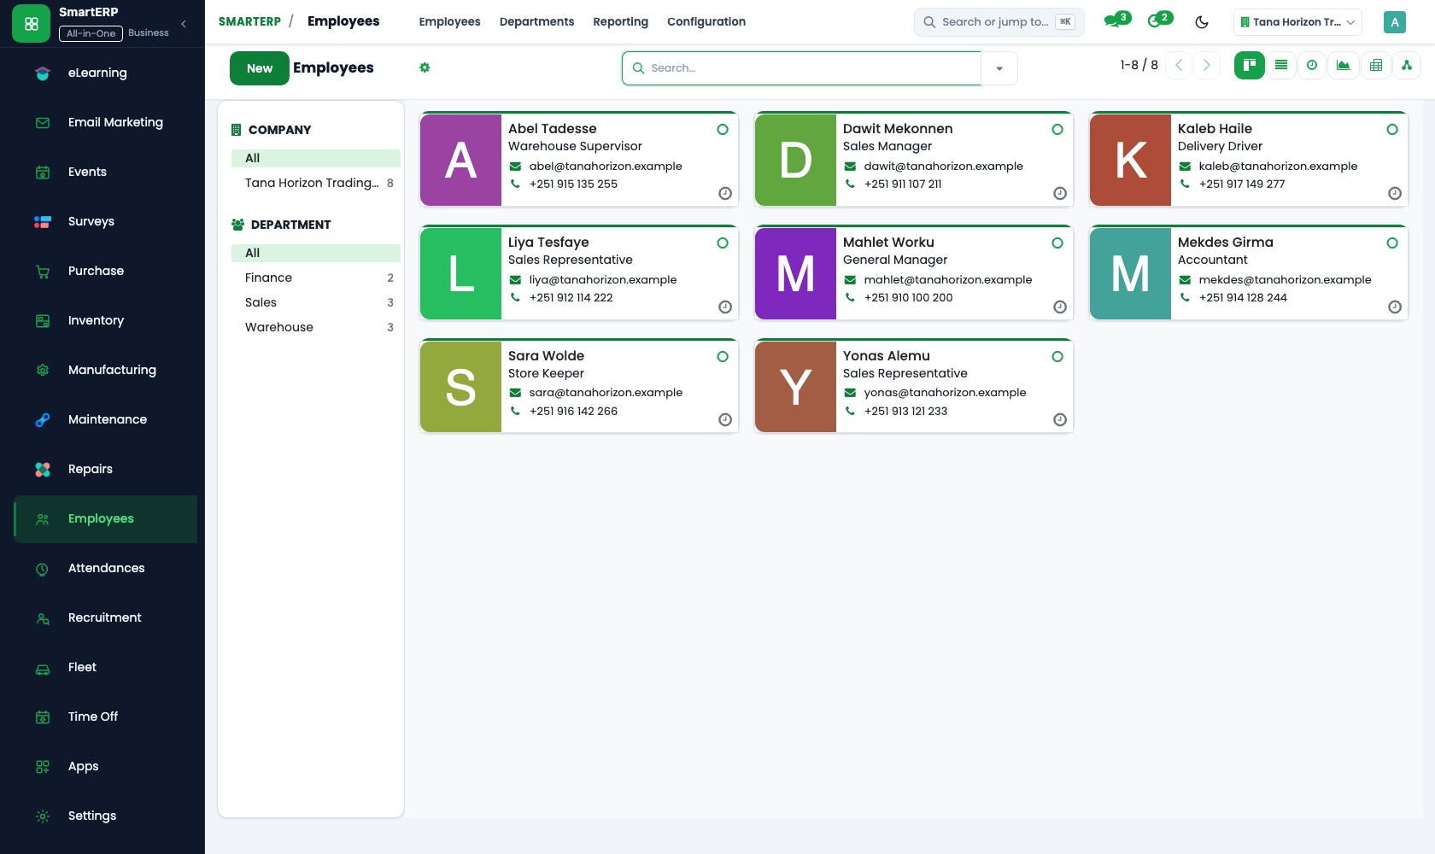Image resolution: width=1435 pixels, height=854 pixels.
Task: Open user avatar menu A
Action: (1394, 22)
